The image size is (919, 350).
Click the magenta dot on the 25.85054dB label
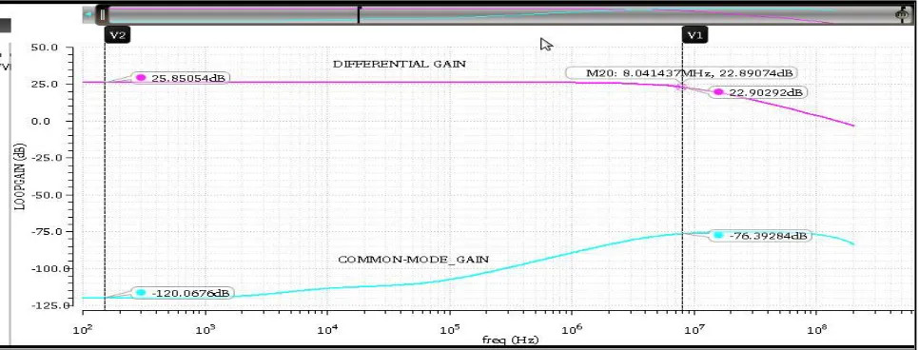[x=141, y=77]
